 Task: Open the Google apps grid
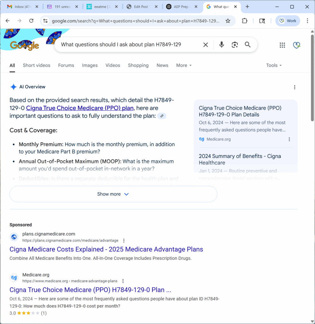click(x=282, y=45)
